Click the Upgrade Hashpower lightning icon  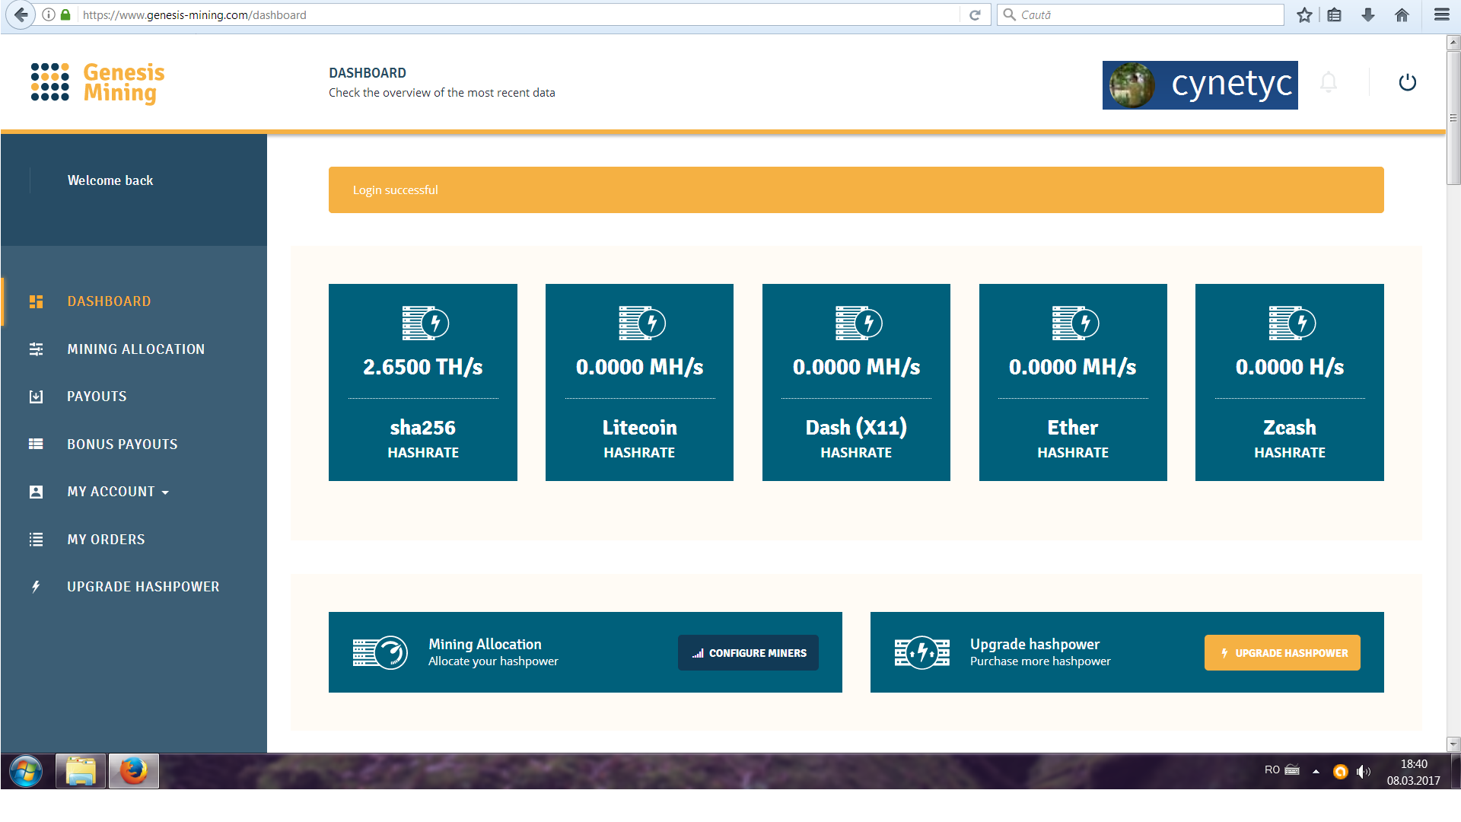(x=36, y=587)
